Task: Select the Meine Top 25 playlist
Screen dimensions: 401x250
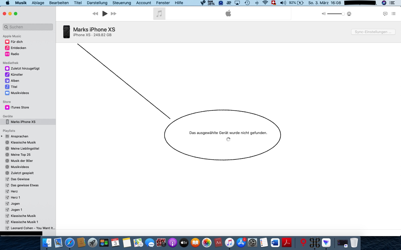Action: (x=21, y=155)
